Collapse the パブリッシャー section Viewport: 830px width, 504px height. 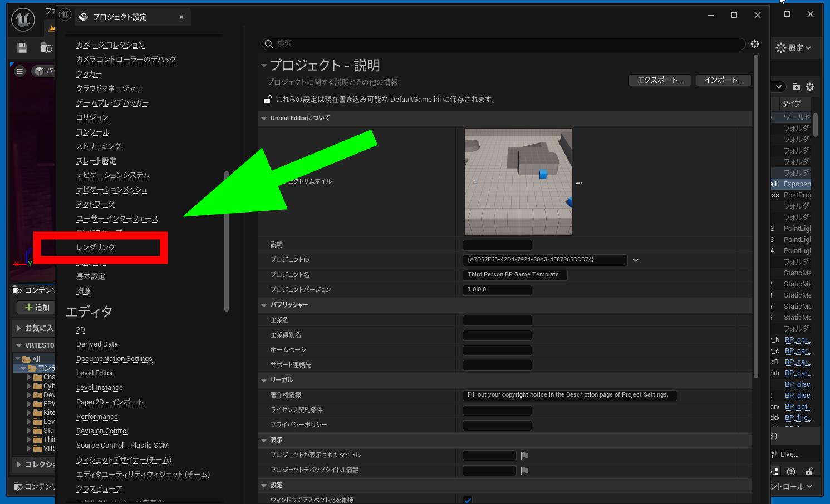click(264, 305)
